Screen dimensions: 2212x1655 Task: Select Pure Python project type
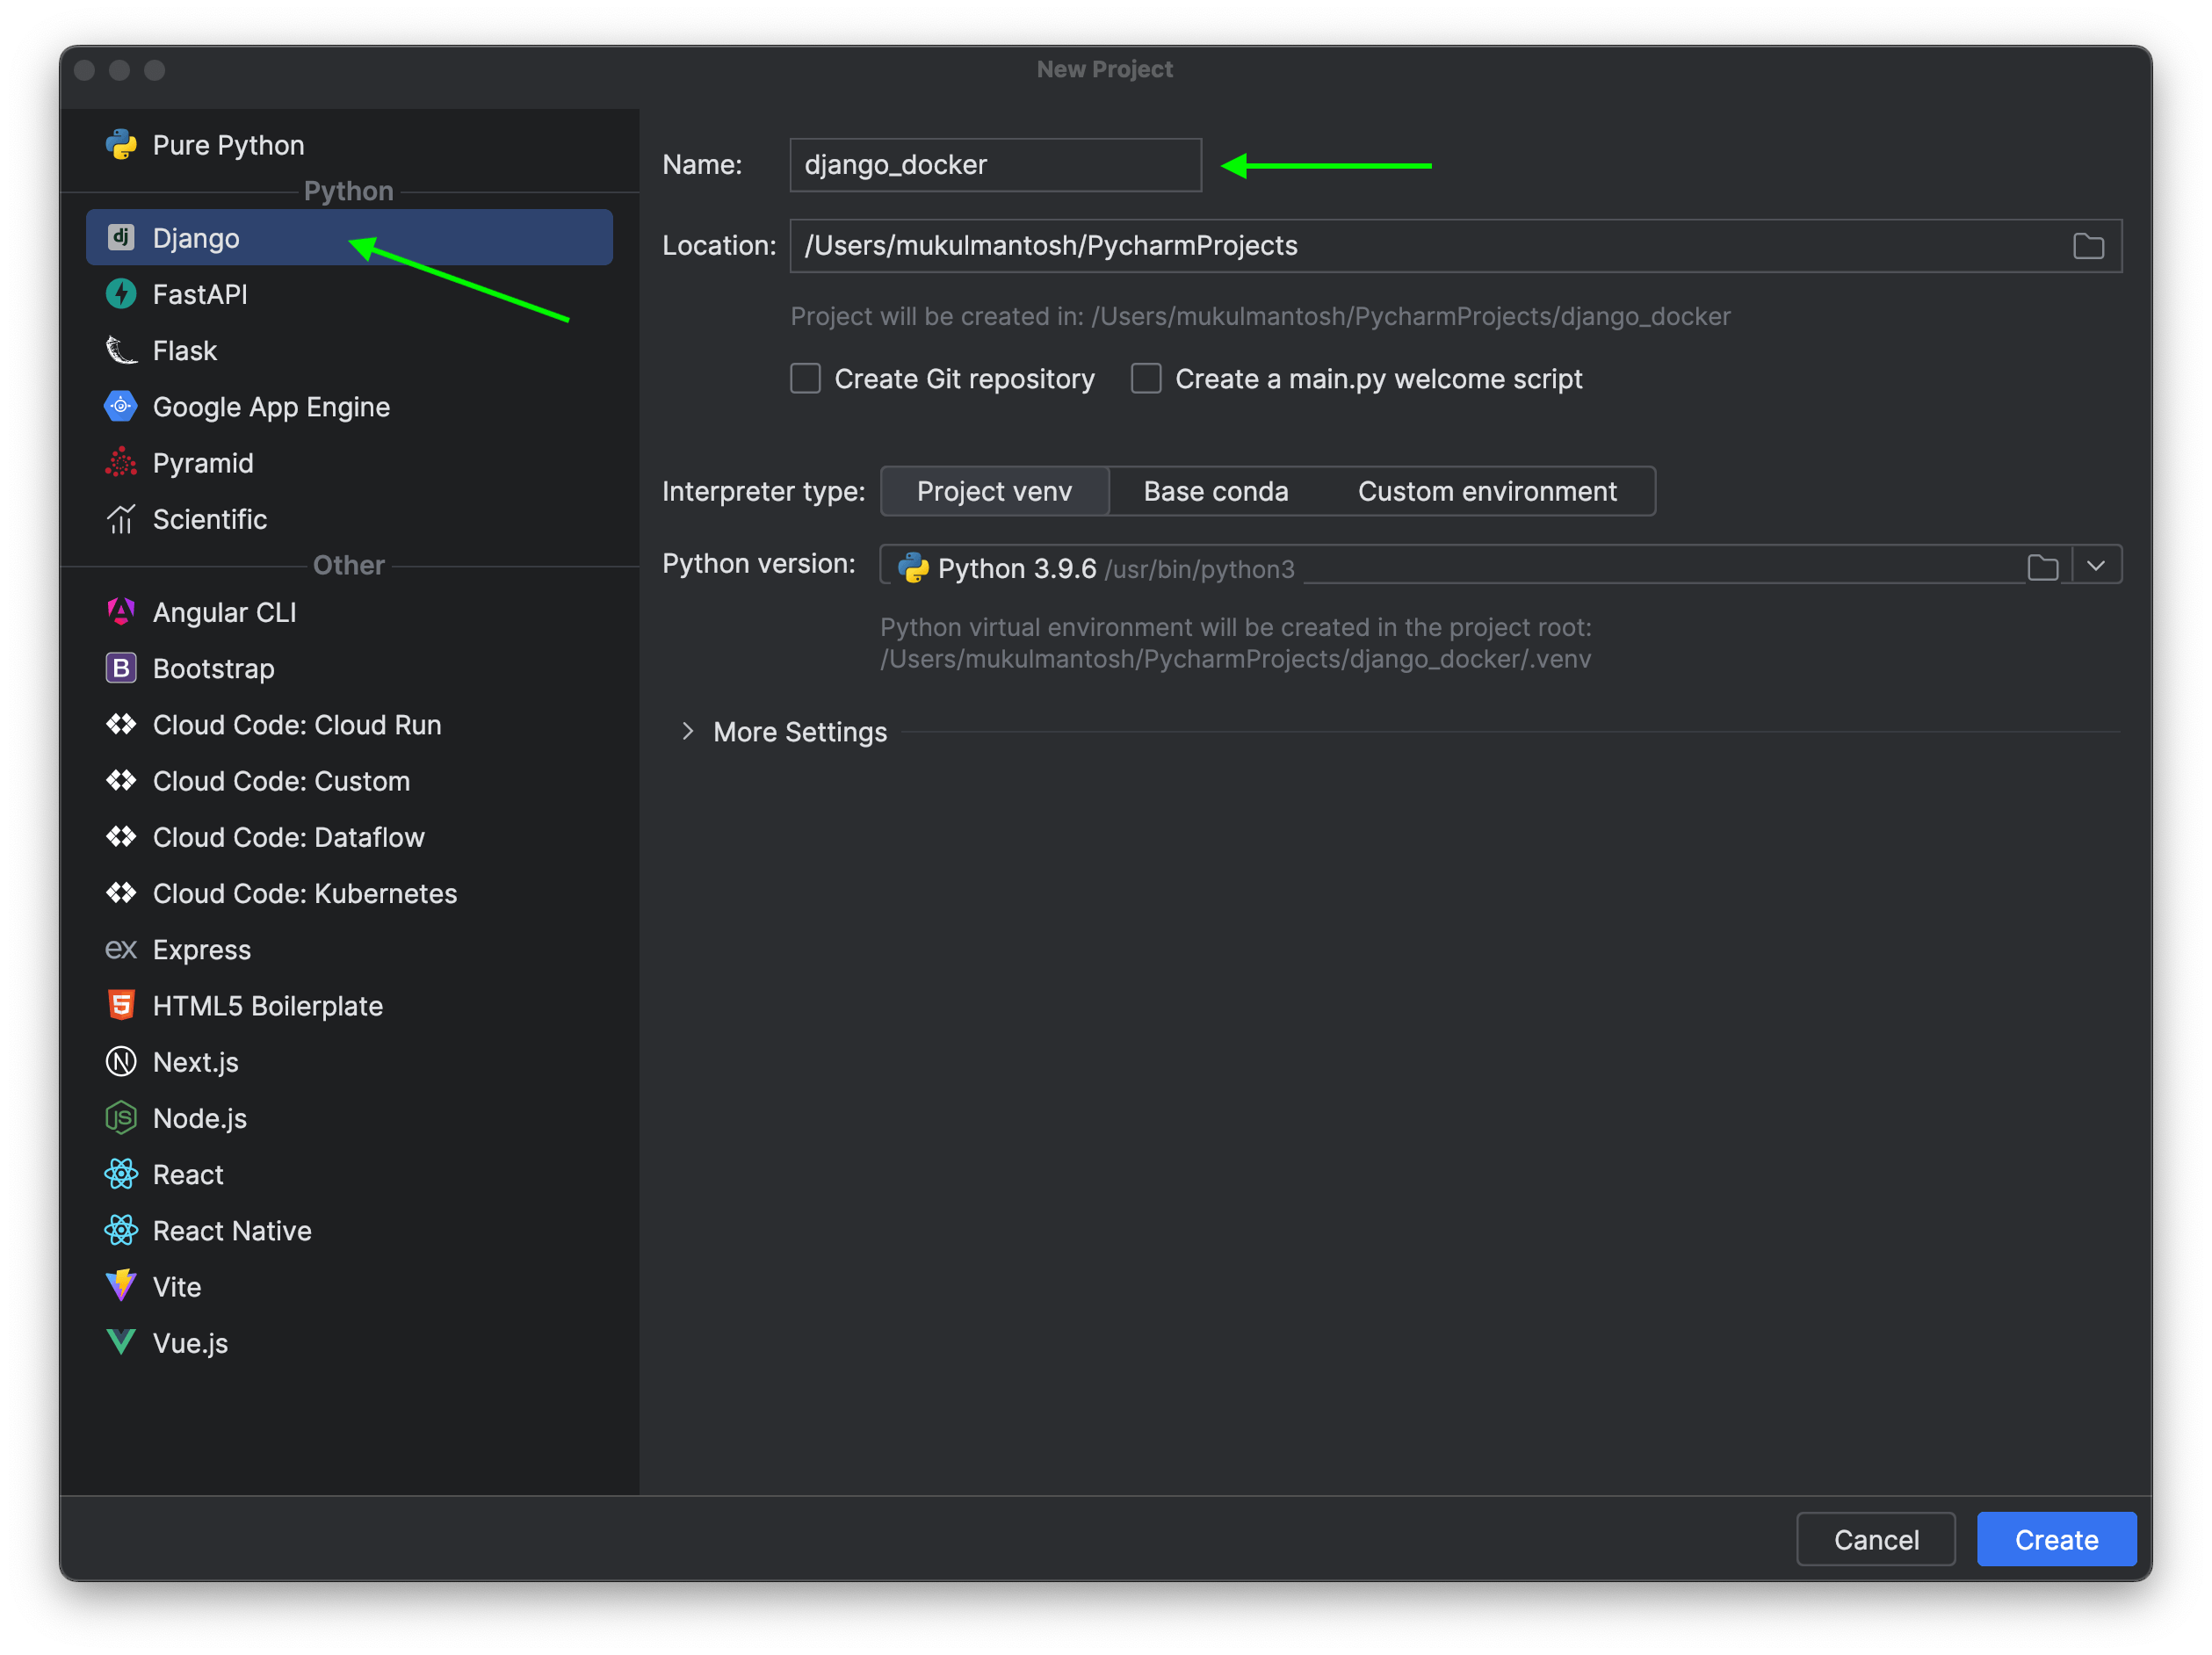(x=228, y=145)
